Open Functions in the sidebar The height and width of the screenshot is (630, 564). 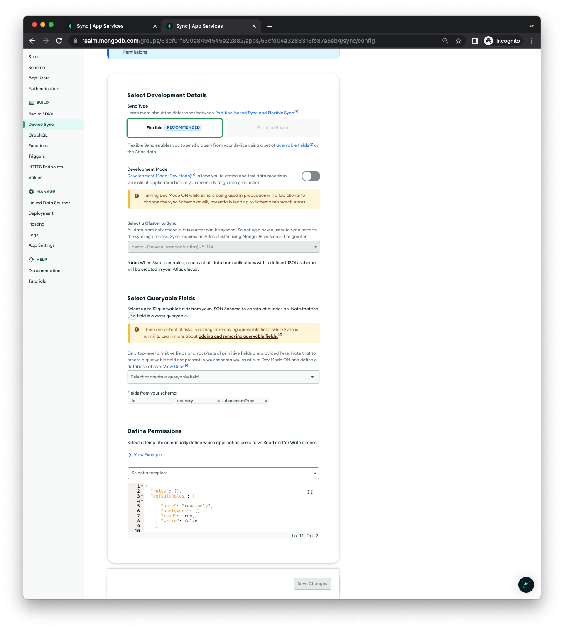[39, 146]
